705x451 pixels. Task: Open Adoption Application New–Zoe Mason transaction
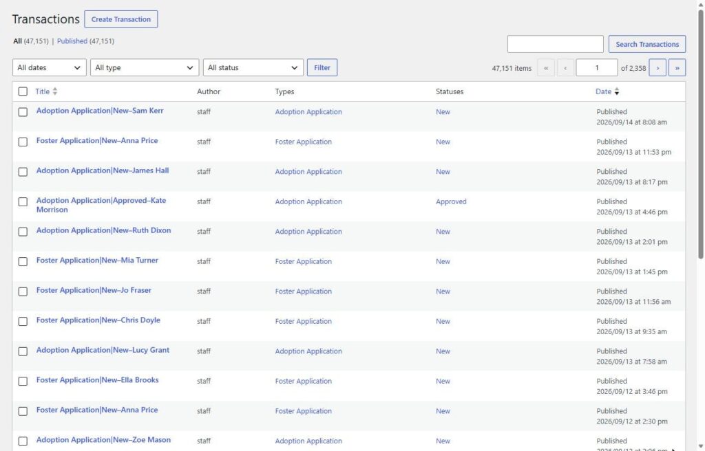click(103, 440)
